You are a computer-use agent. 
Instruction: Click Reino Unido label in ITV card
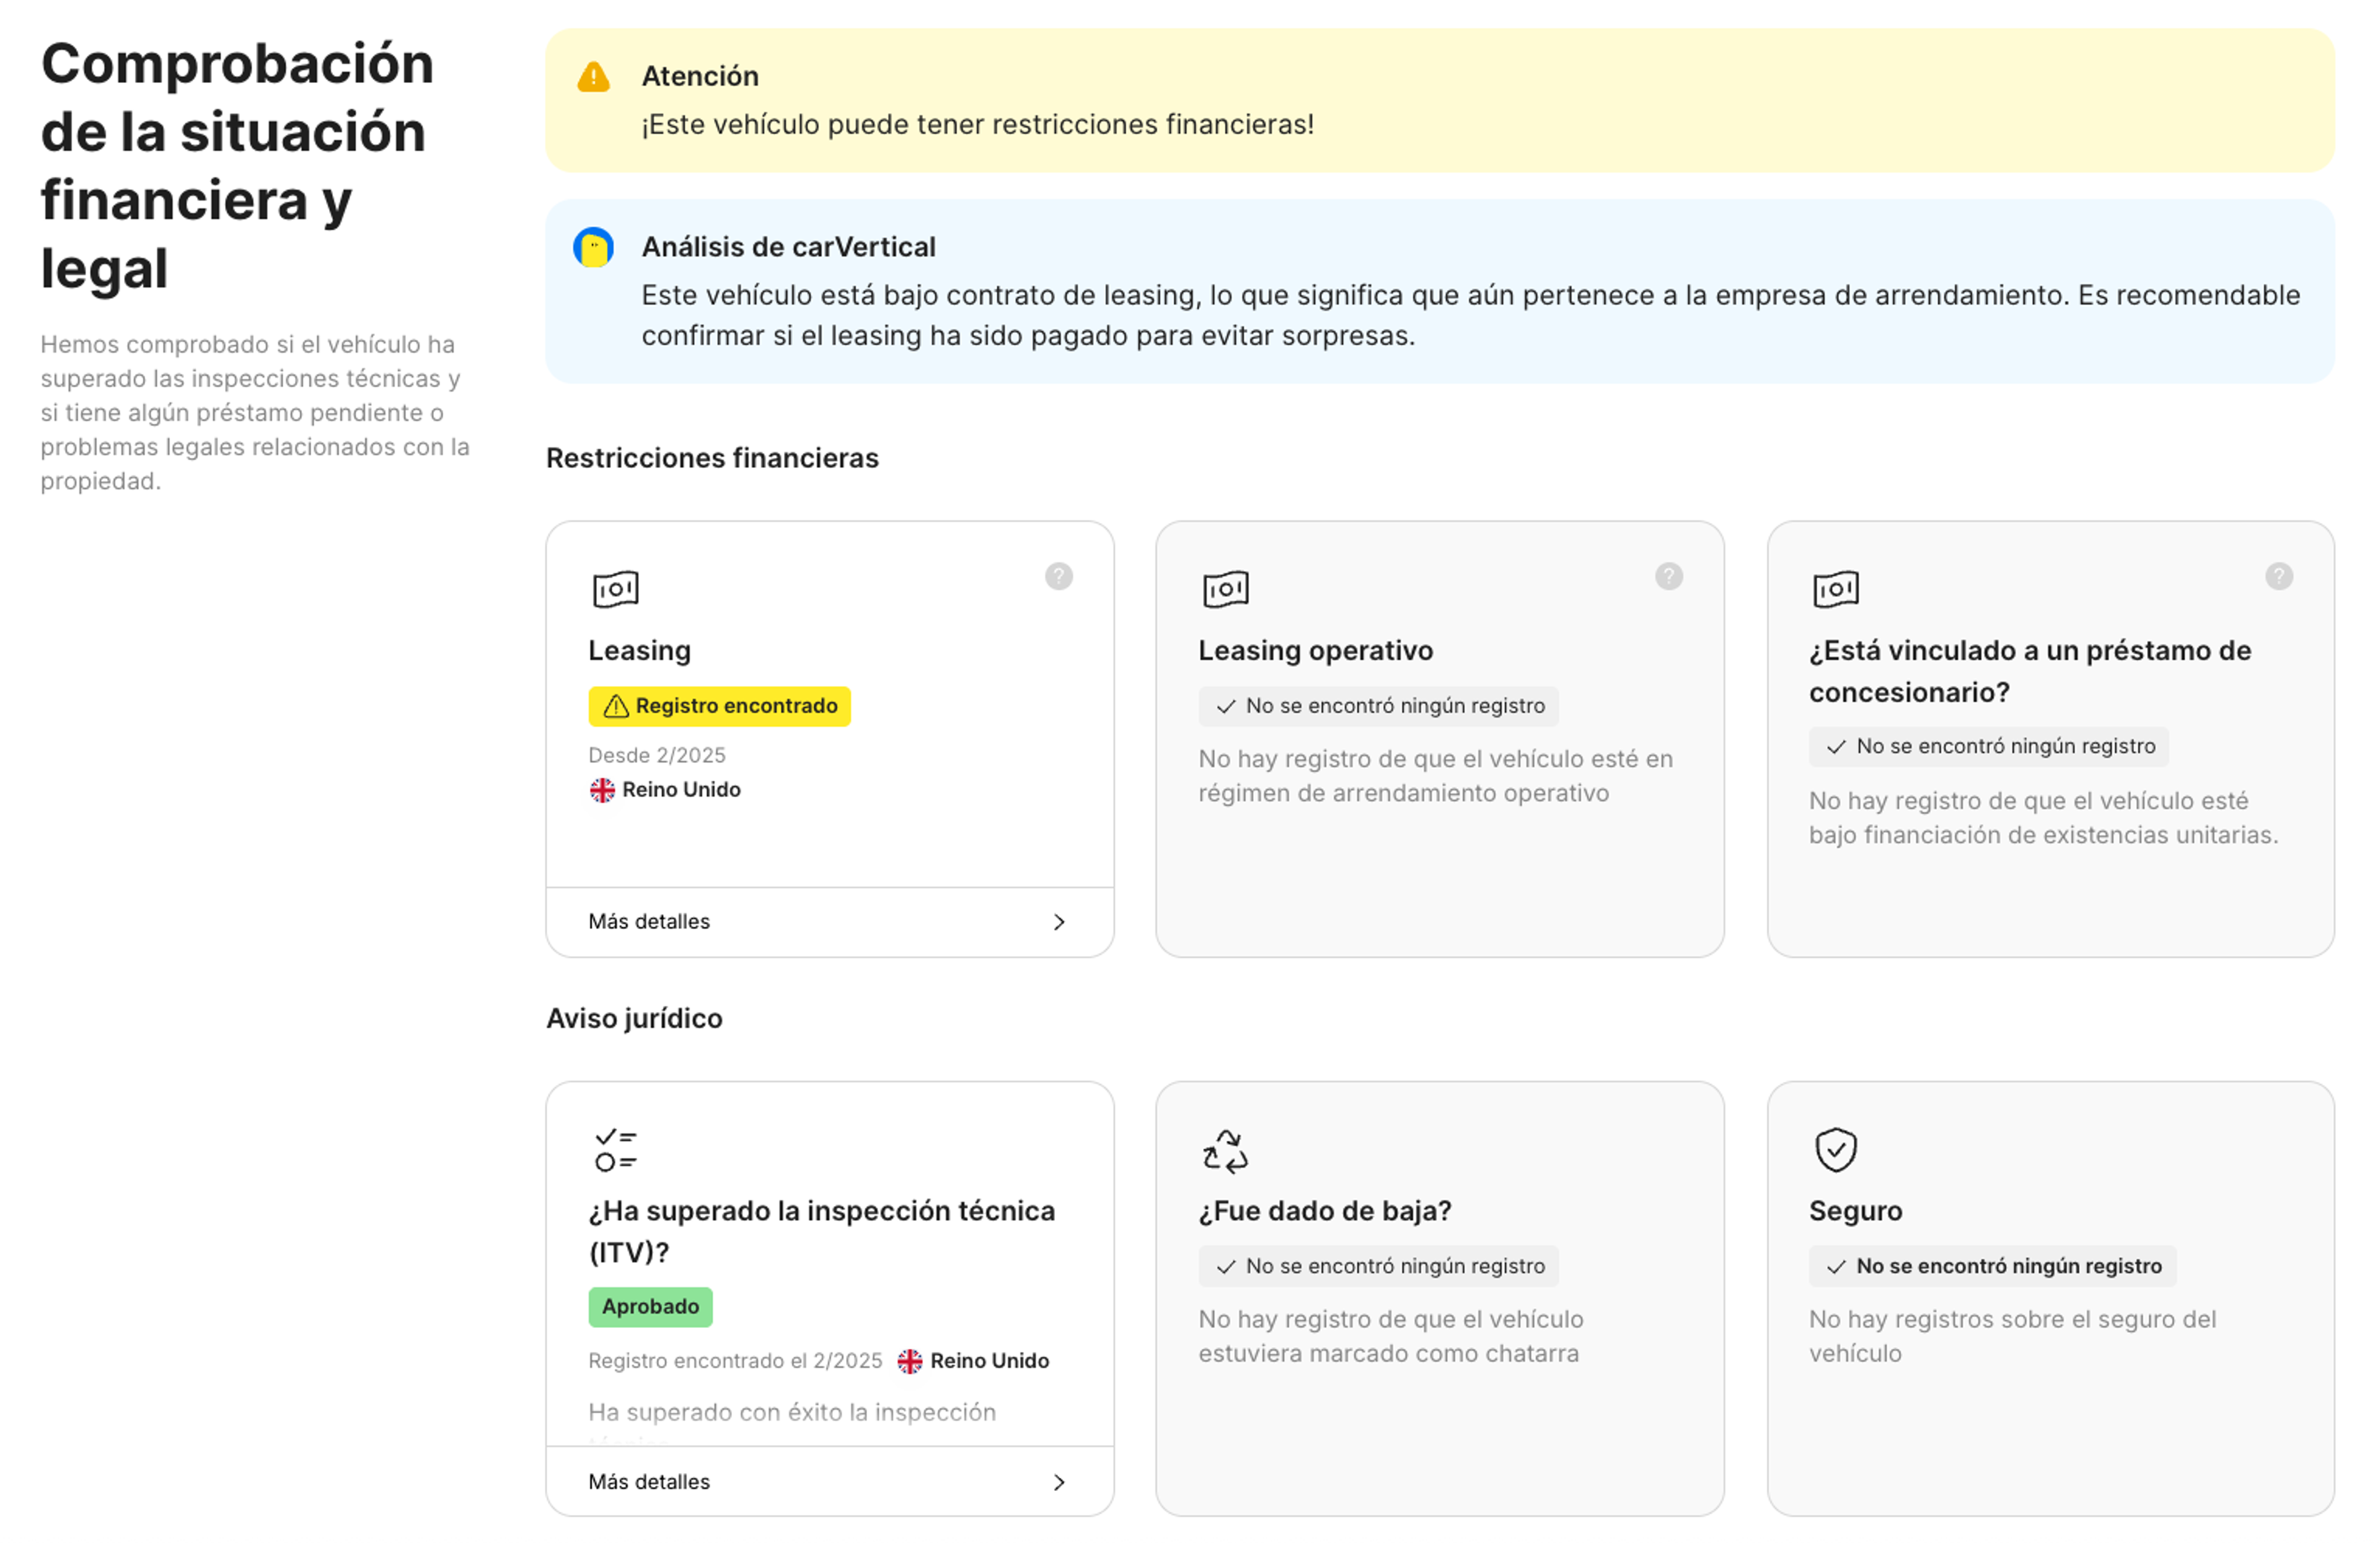tap(990, 1361)
